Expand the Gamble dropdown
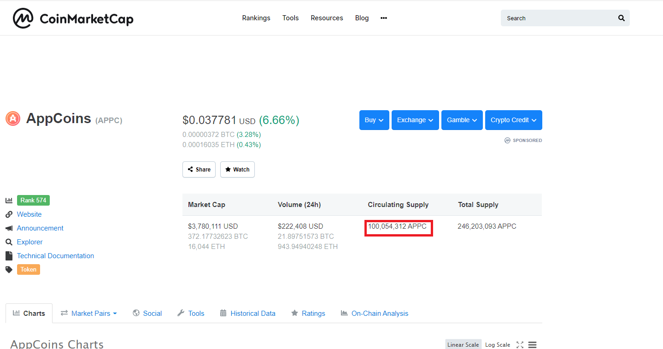Viewport: 663px width, 349px height. click(x=462, y=120)
